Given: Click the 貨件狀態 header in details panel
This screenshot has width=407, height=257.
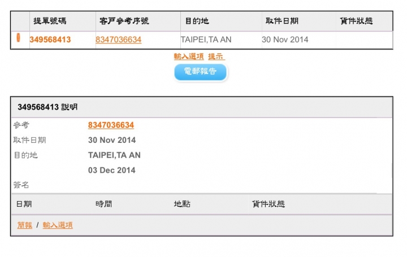Looking at the screenshot, I should [269, 204].
